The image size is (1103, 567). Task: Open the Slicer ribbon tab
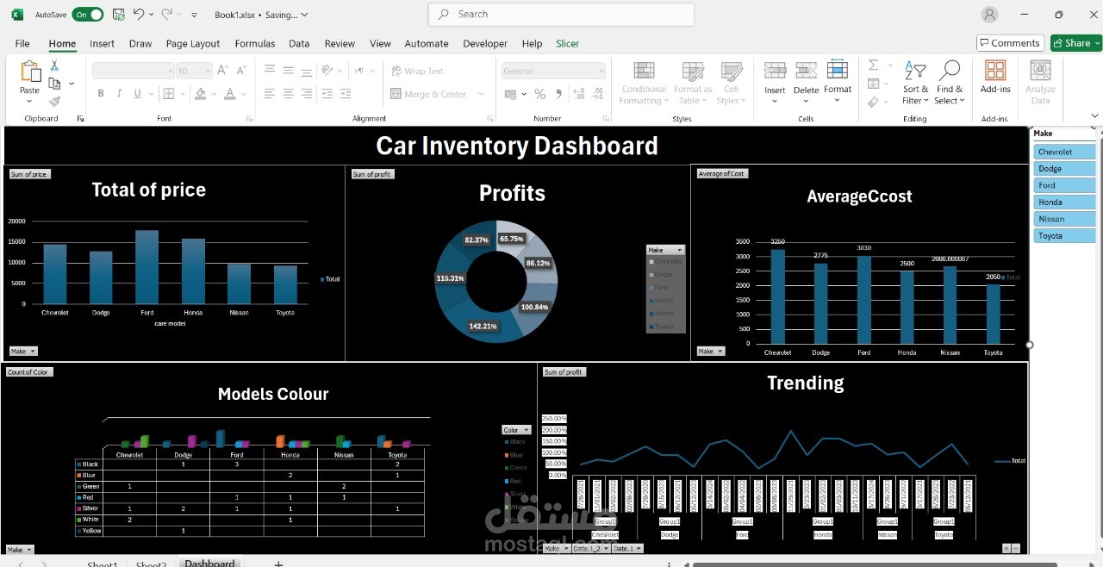click(x=568, y=43)
